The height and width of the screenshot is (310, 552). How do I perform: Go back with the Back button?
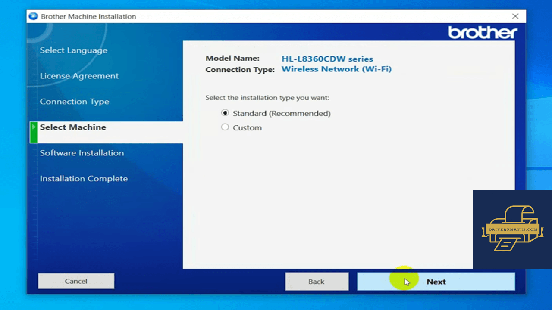pyautogui.click(x=317, y=282)
